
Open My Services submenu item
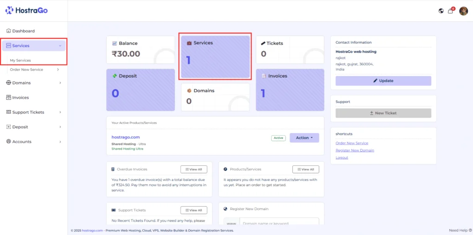point(20,60)
